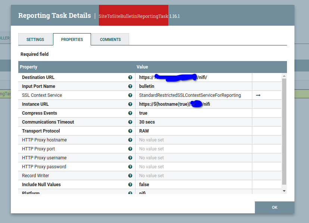The image size is (309, 223).
Task: Click OK to close the dialog
Action: 274,207
